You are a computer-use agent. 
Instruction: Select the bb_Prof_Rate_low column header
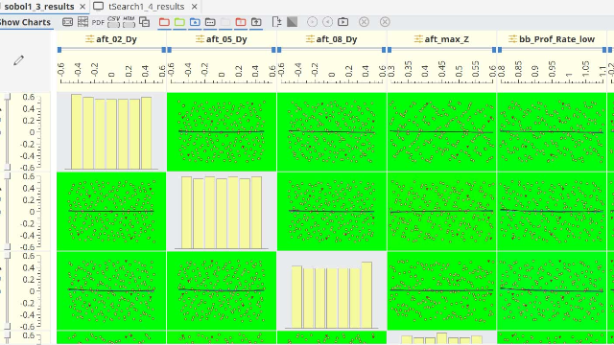[x=556, y=39]
